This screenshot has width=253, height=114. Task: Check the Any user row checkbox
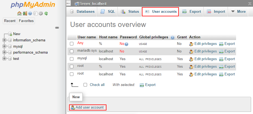(x=72, y=44)
